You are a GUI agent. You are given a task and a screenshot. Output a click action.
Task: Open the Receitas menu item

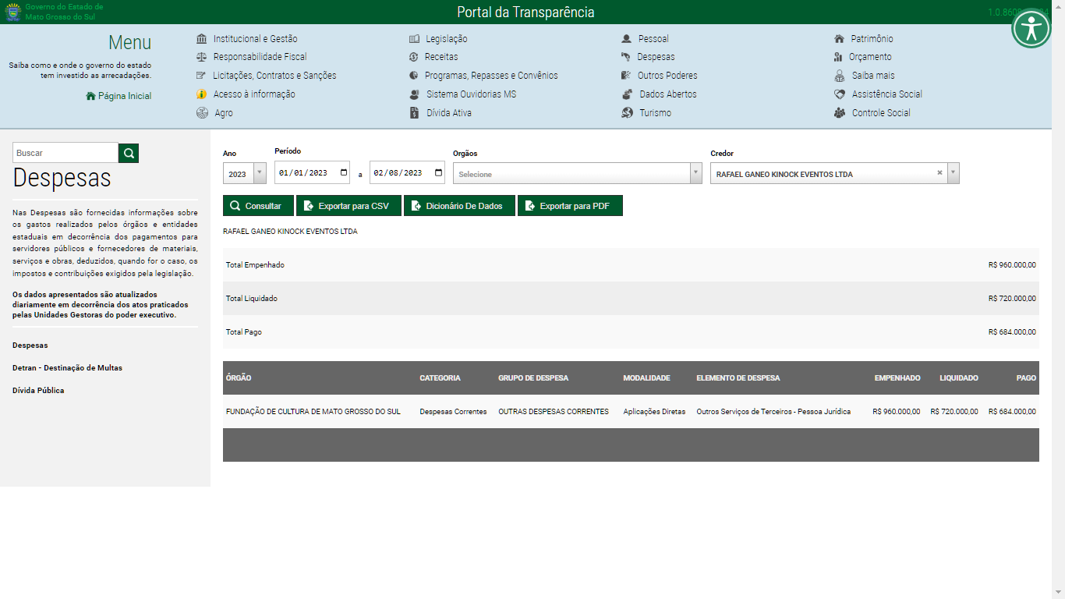[441, 57]
